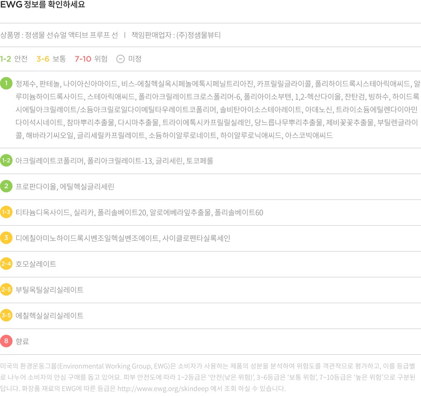Image resolution: width=421 pixels, height=396 pixels.
Task: Click the red grade 8 badge
Action: (6, 341)
